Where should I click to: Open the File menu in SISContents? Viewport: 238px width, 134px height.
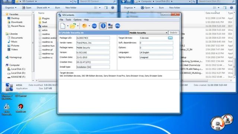[61, 20]
